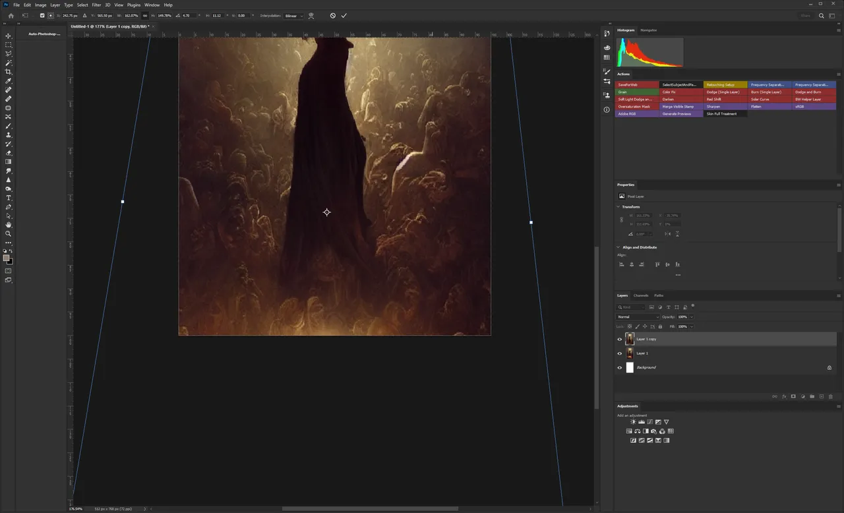This screenshot has width=844, height=513.
Task: Toggle maintain aspect ratio link
Action: click(145, 15)
